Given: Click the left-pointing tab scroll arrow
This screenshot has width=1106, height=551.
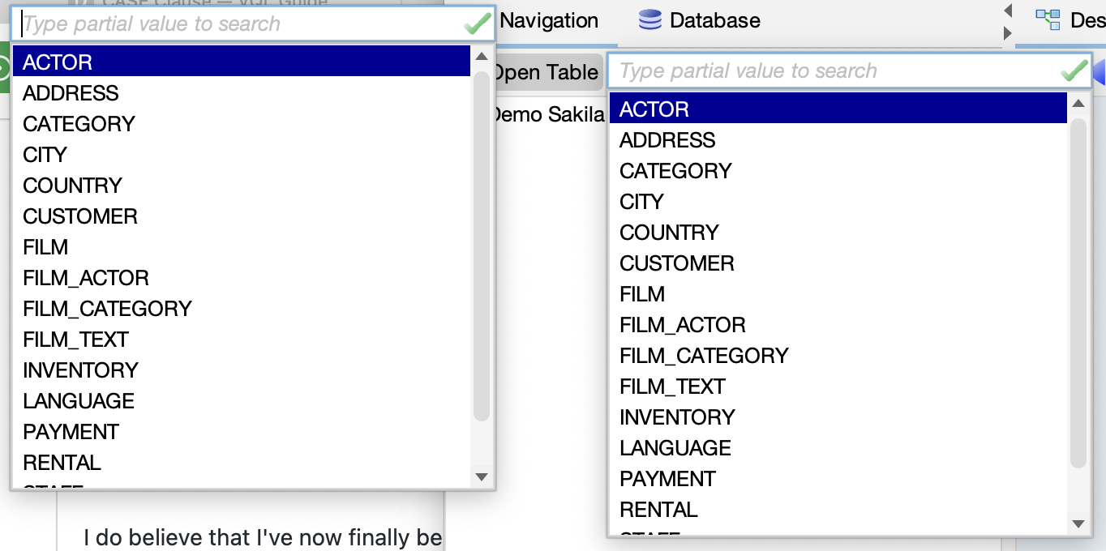Looking at the screenshot, I should pyautogui.click(x=1008, y=11).
